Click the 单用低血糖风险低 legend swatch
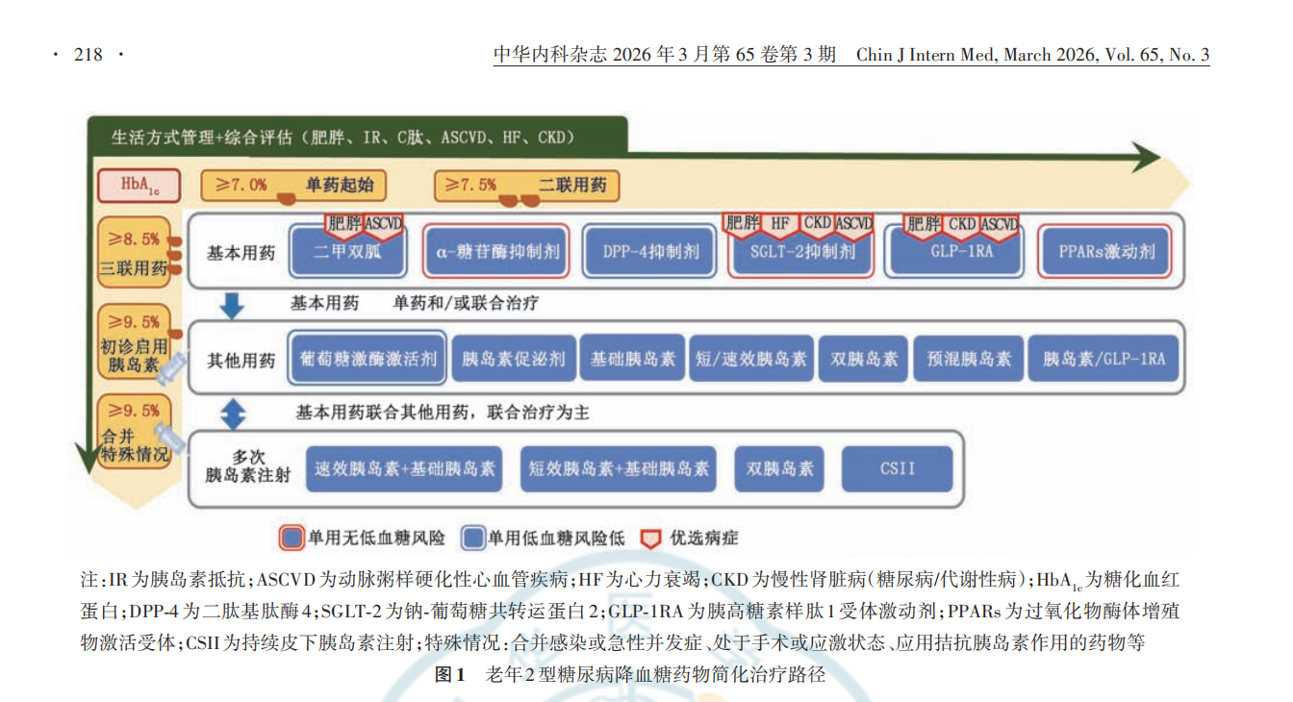The width and height of the screenshot is (1293, 702). 472,539
